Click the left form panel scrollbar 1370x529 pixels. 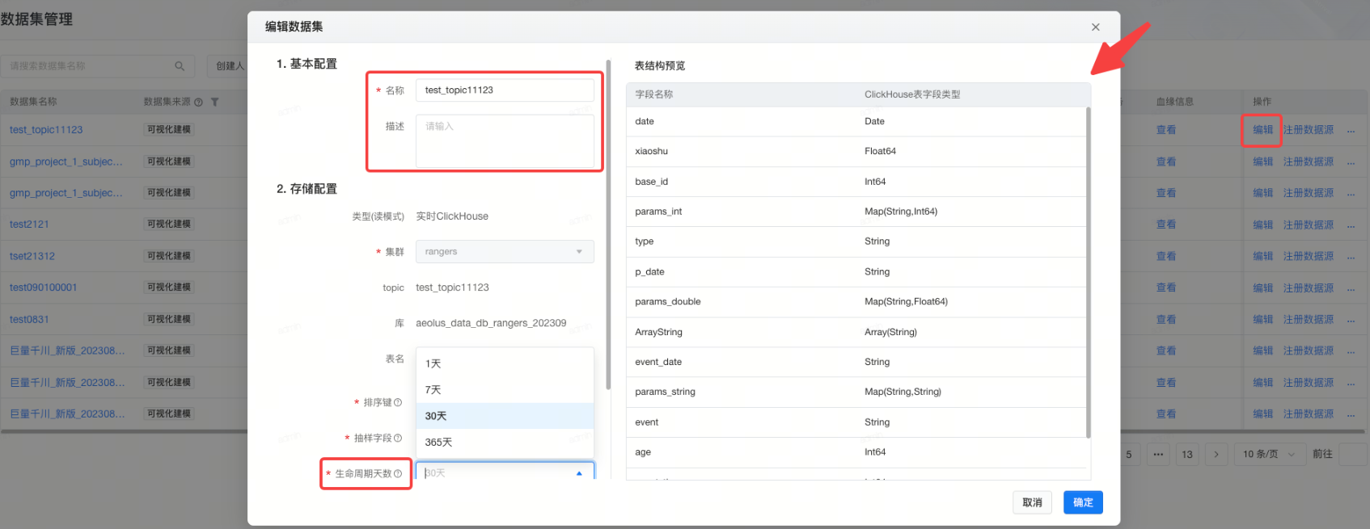point(608,225)
